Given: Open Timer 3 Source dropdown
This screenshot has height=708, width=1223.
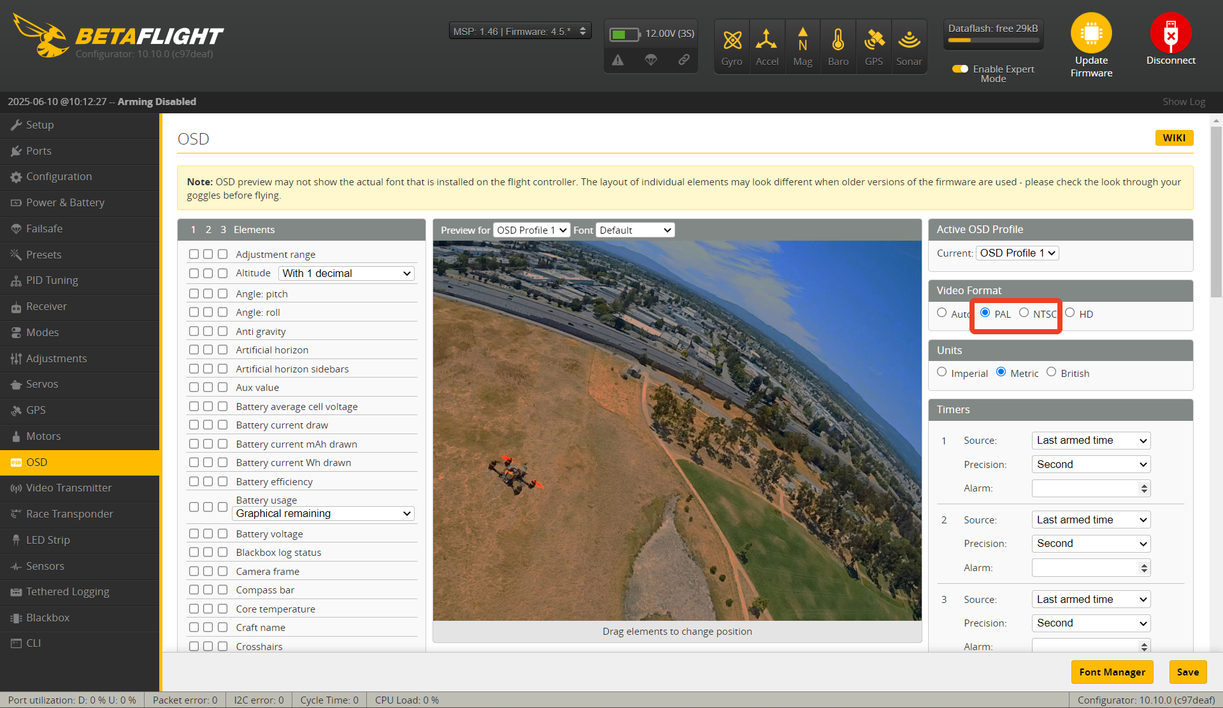Looking at the screenshot, I should point(1091,599).
